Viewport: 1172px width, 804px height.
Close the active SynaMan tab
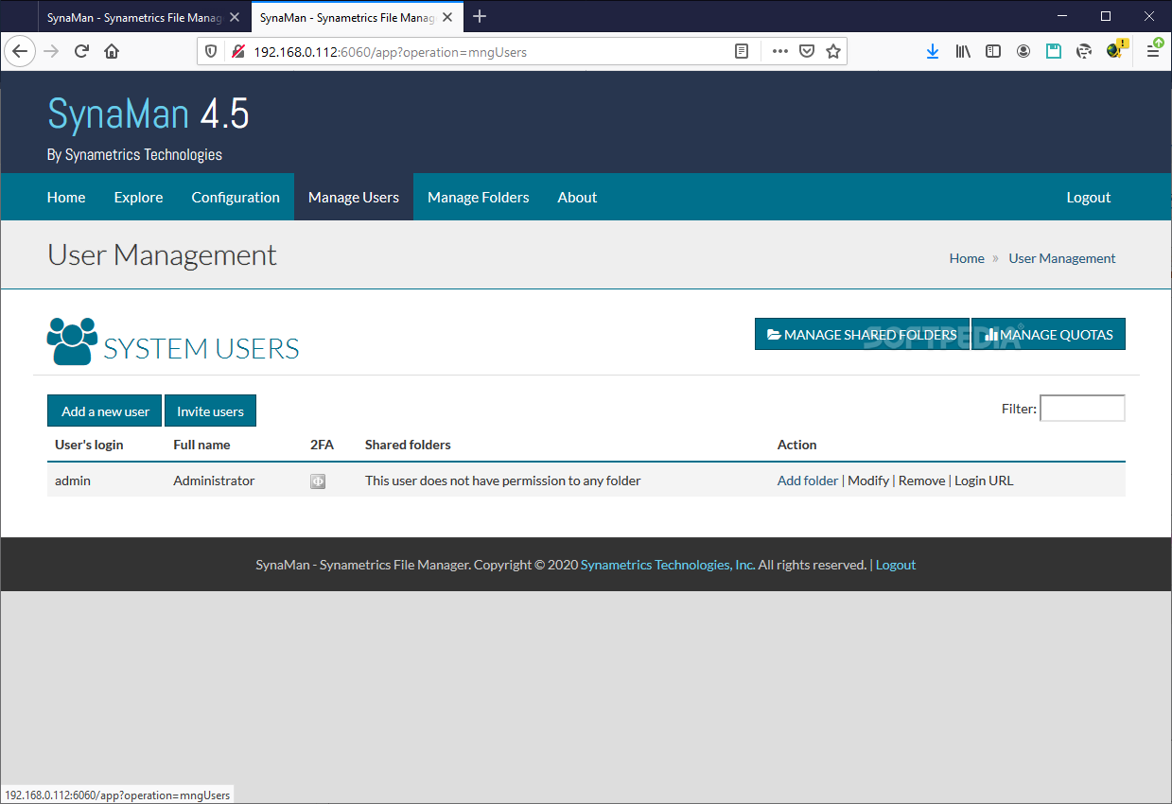[x=447, y=17]
